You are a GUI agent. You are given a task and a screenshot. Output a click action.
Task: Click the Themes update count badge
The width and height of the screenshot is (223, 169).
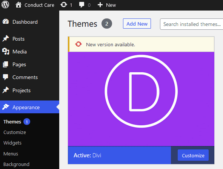pos(27,122)
